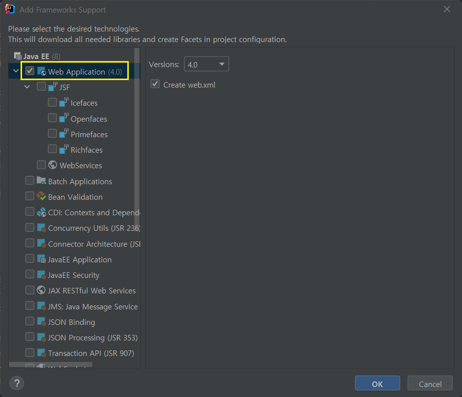Click the vertical scrollbar of technologies list

[x=137, y=140]
